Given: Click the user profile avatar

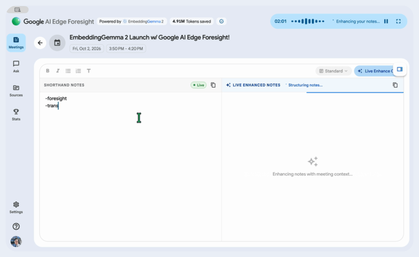Looking at the screenshot, I should [x=16, y=241].
